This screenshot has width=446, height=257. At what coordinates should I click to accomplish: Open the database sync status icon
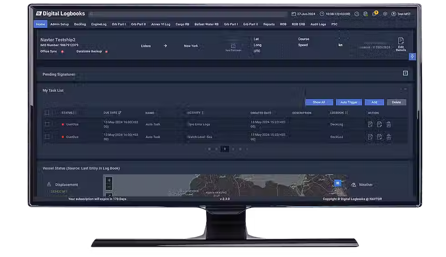pos(365,14)
